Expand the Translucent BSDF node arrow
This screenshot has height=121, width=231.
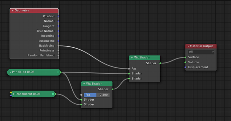coord(14,94)
